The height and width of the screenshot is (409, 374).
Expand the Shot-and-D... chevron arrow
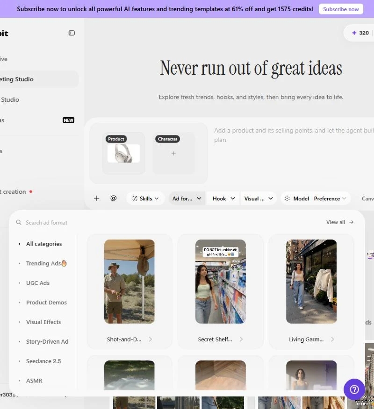[151, 339]
